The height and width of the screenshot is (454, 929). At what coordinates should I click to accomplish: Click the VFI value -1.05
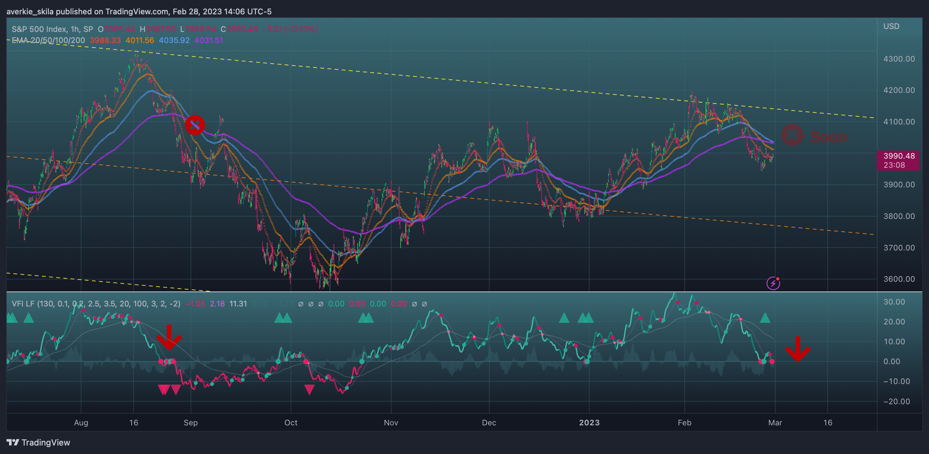pyautogui.click(x=195, y=304)
